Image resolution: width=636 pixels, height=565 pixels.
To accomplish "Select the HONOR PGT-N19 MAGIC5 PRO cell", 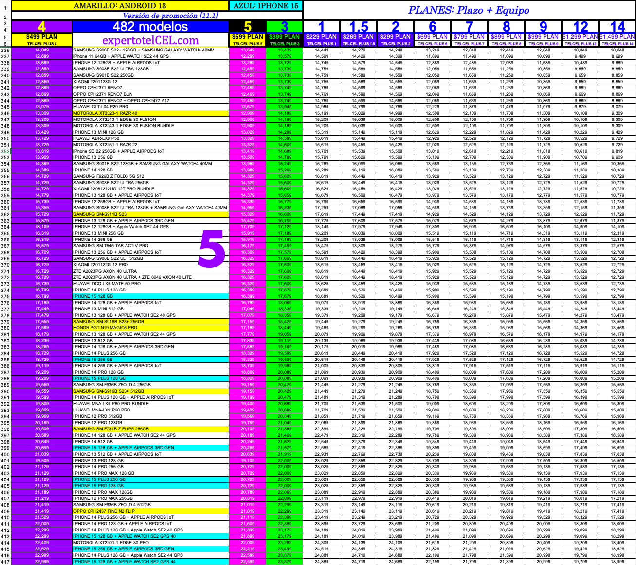I will [x=150, y=328].
